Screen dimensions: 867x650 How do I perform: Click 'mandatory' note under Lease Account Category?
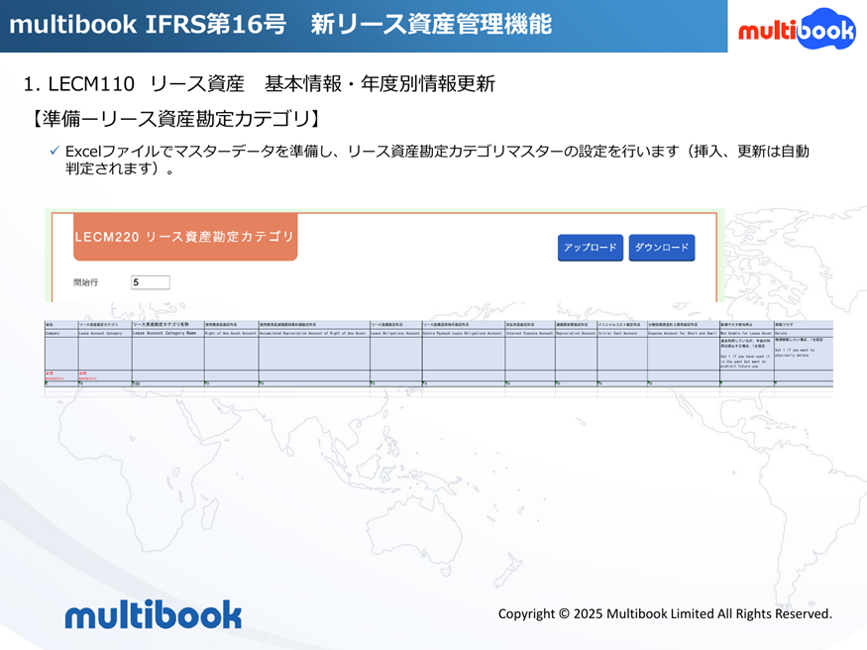click(x=88, y=379)
